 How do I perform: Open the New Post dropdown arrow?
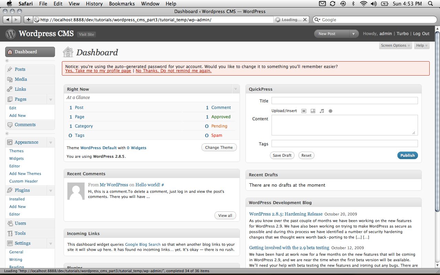[354, 34]
